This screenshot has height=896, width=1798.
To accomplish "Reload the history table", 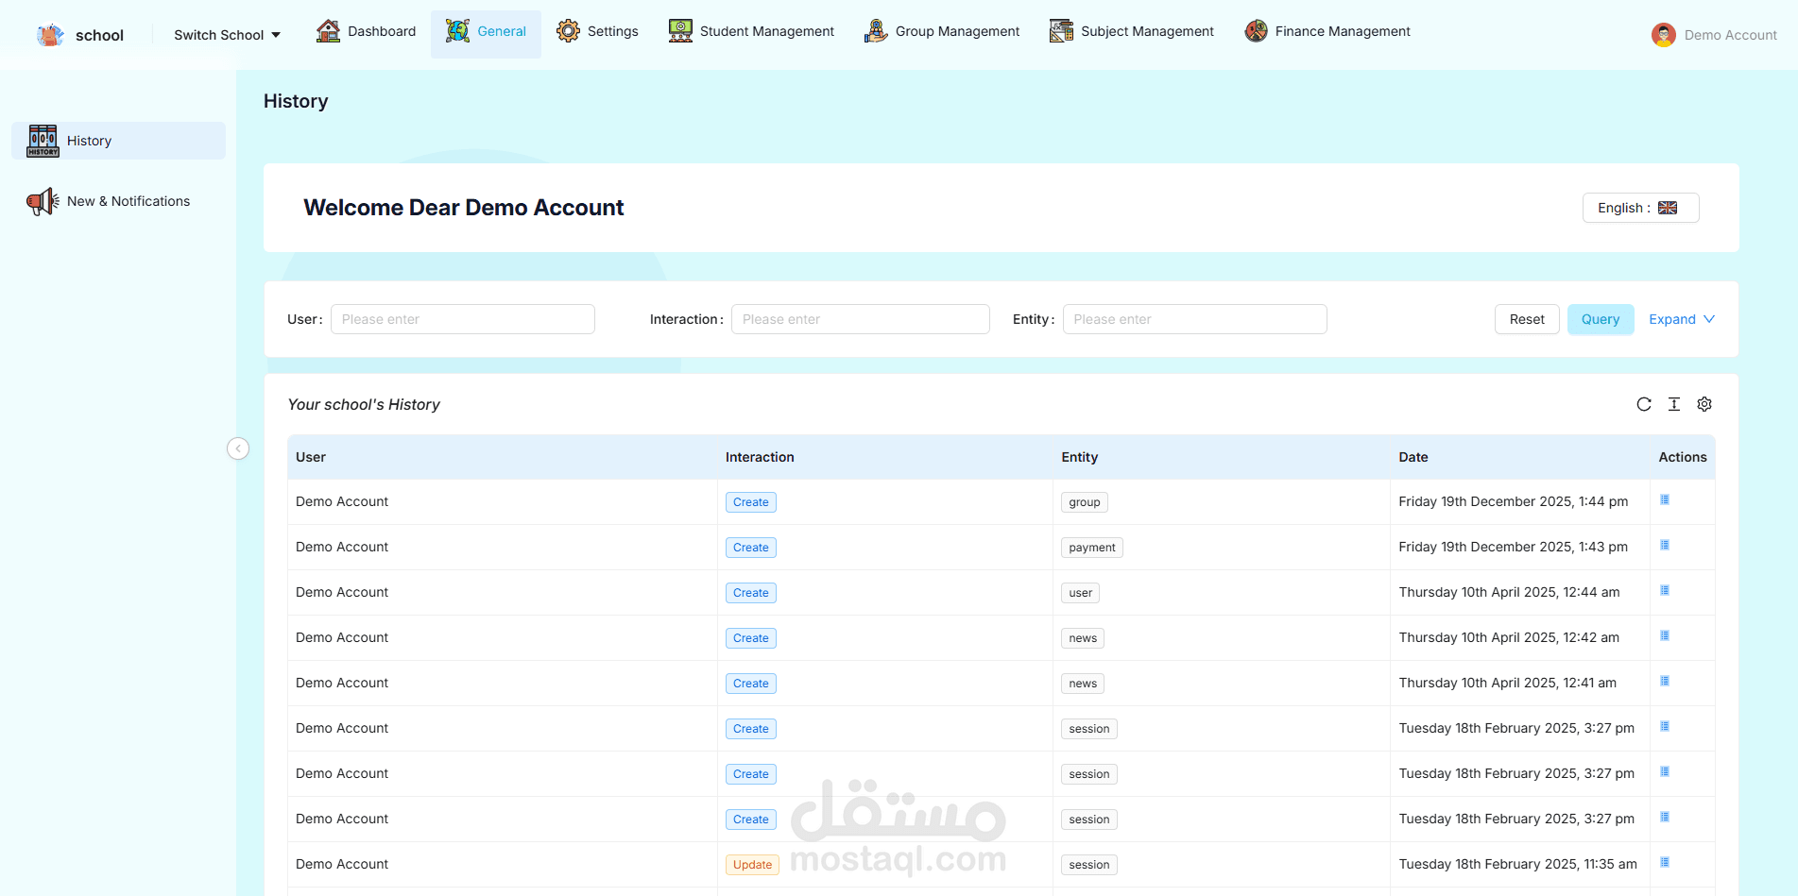I will (x=1644, y=404).
